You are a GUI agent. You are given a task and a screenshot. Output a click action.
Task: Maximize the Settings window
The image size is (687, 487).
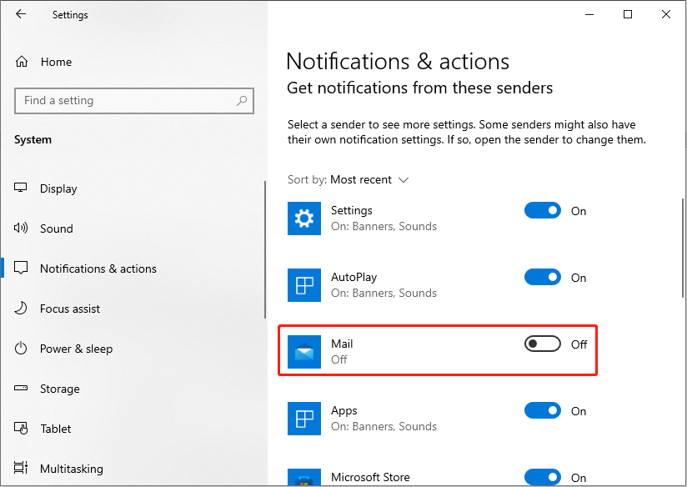628,14
